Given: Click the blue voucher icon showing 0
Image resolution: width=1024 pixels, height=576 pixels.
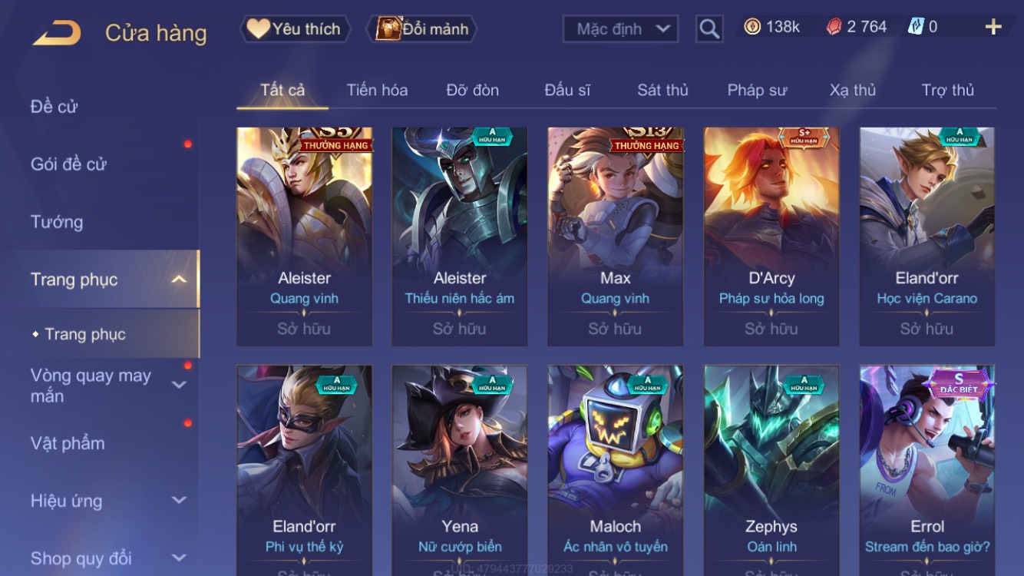Looking at the screenshot, I should click(916, 27).
